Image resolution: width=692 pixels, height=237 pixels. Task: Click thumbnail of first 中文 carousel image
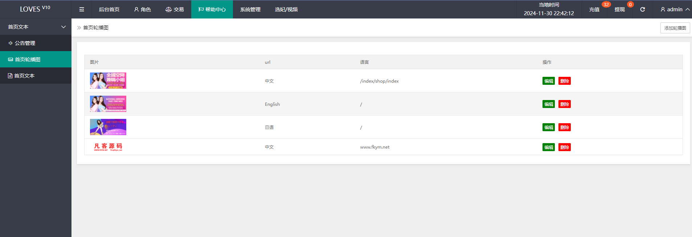(x=108, y=81)
